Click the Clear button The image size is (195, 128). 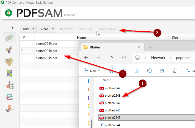pyautogui.click(x=44, y=29)
